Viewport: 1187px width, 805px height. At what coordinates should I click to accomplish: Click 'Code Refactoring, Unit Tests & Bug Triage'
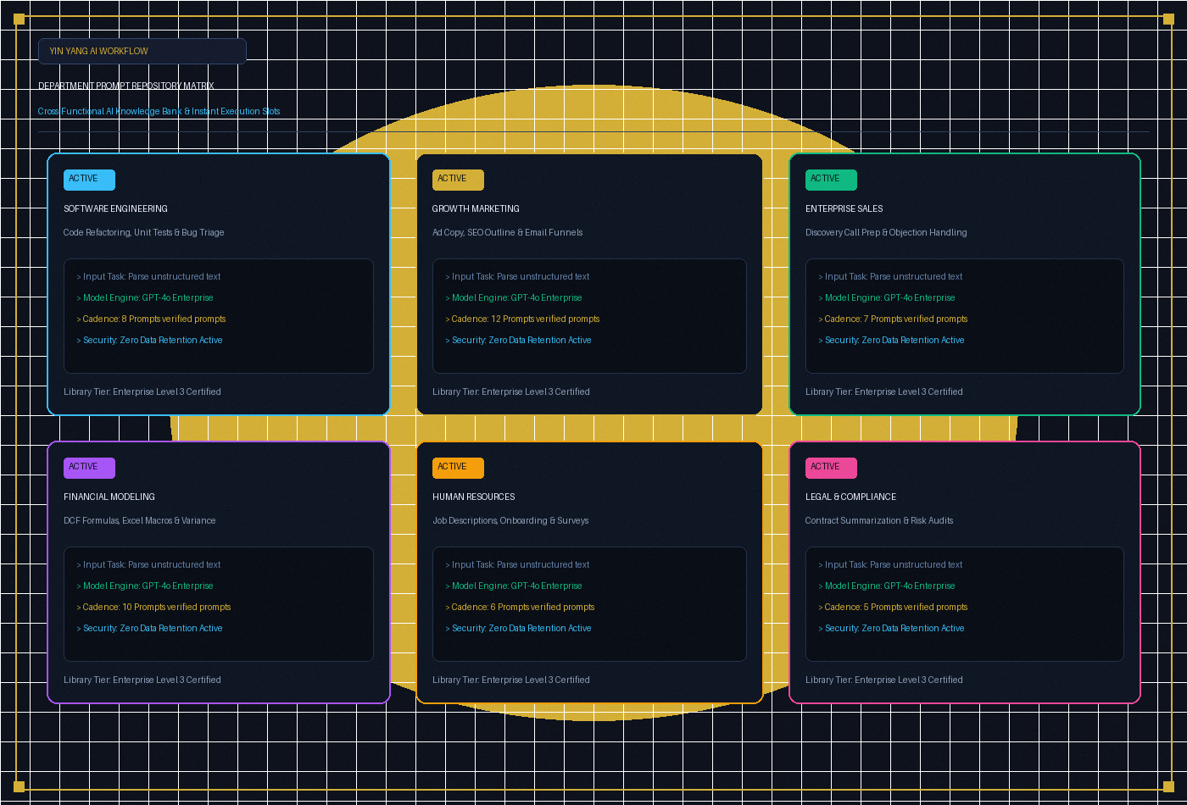click(144, 233)
